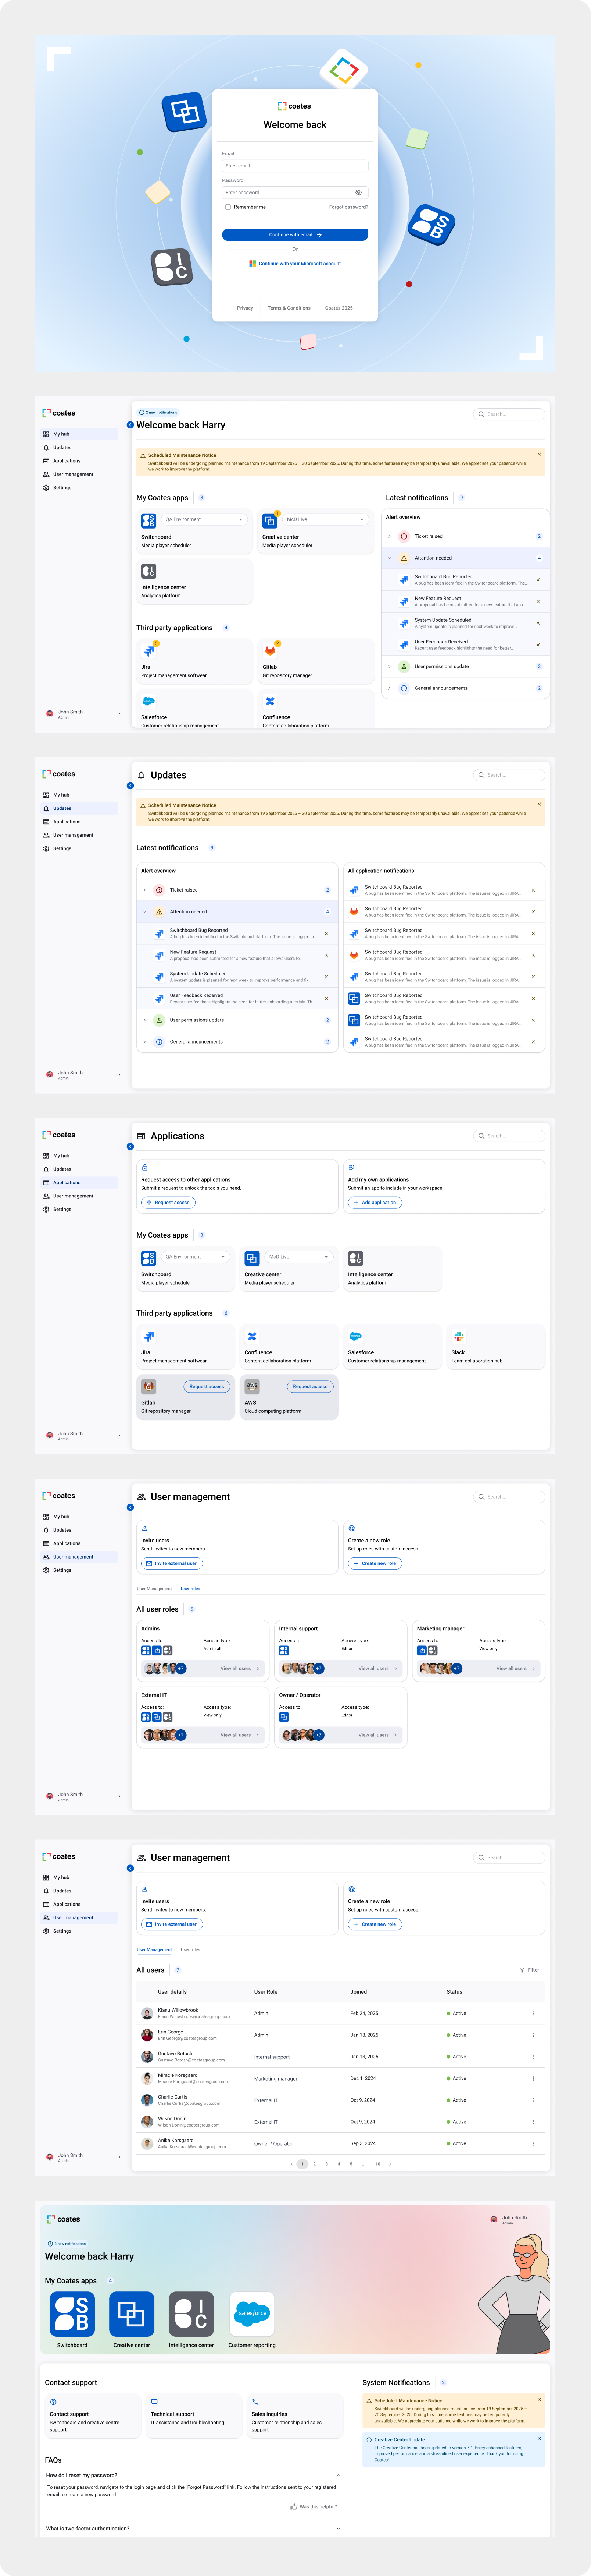Expand Ticket raised alert on My hub screen
591x2576 pixels.
[x=389, y=536]
